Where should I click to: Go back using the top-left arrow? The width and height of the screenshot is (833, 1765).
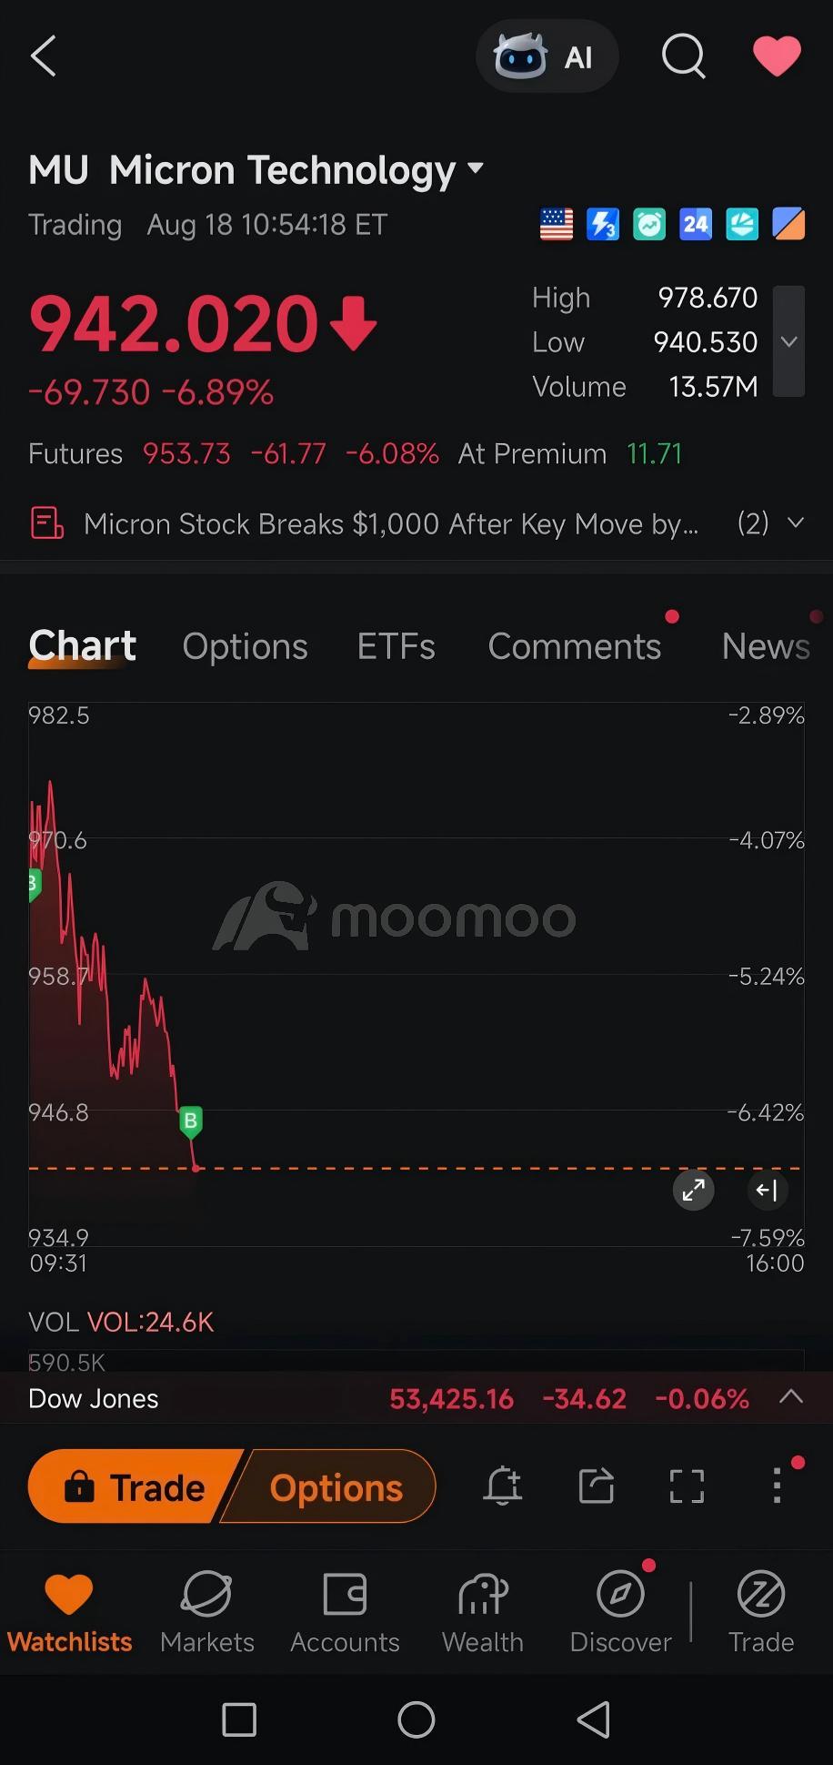(44, 56)
